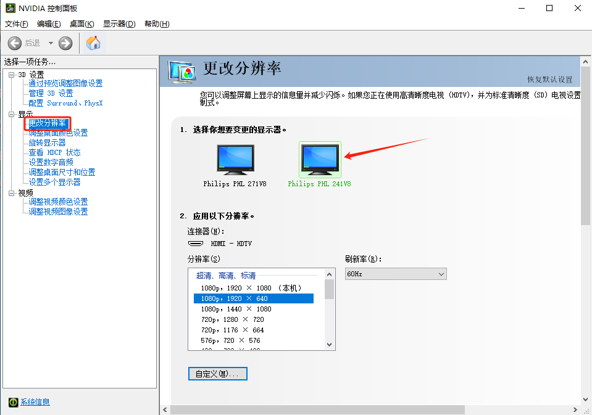Click horizontal scrollbar left arrow
This screenshot has height=415, width=592.
pyautogui.click(x=165, y=409)
